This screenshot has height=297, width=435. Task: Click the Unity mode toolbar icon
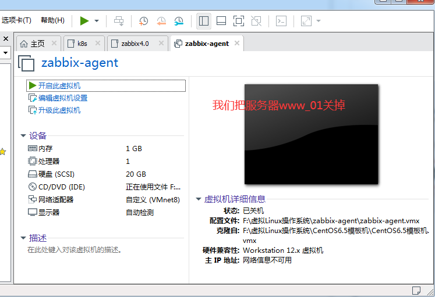[256, 21]
